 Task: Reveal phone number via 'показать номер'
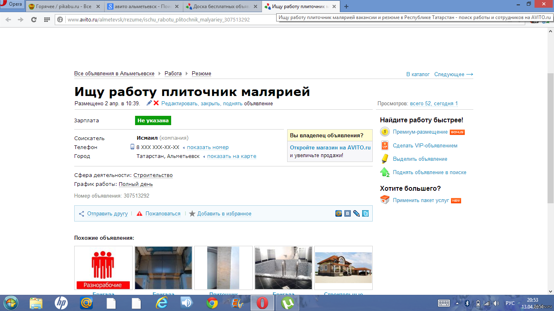208,147
